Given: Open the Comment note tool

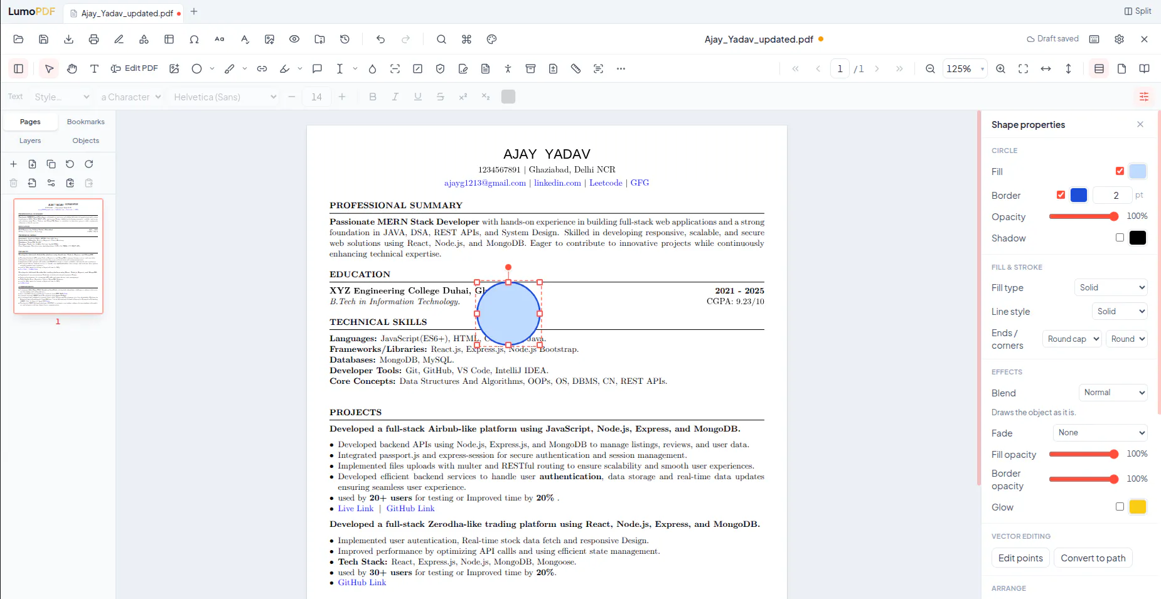Looking at the screenshot, I should 318,69.
